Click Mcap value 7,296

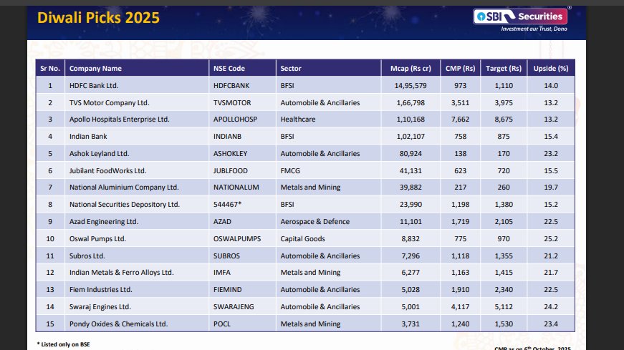click(411, 256)
